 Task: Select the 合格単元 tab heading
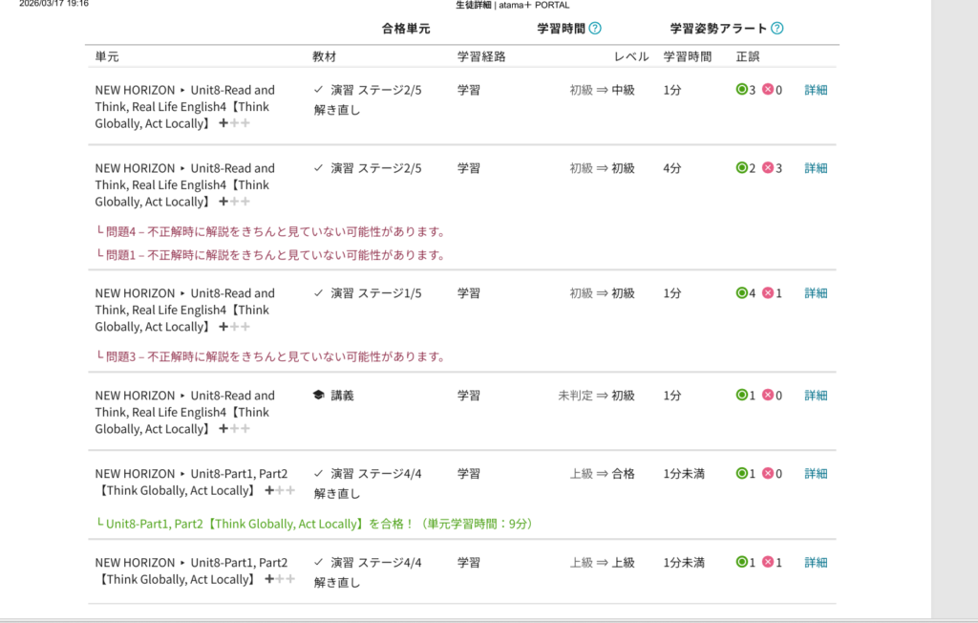406,29
